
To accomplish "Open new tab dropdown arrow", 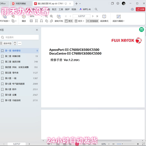I will (x=80, y=4).
